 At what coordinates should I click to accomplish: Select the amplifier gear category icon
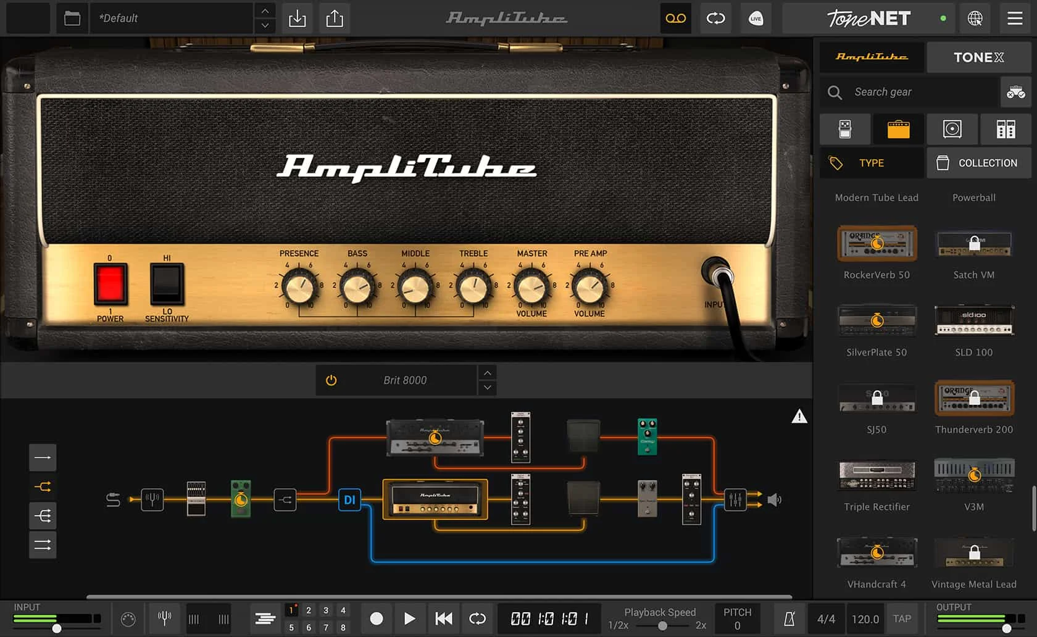point(898,129)
